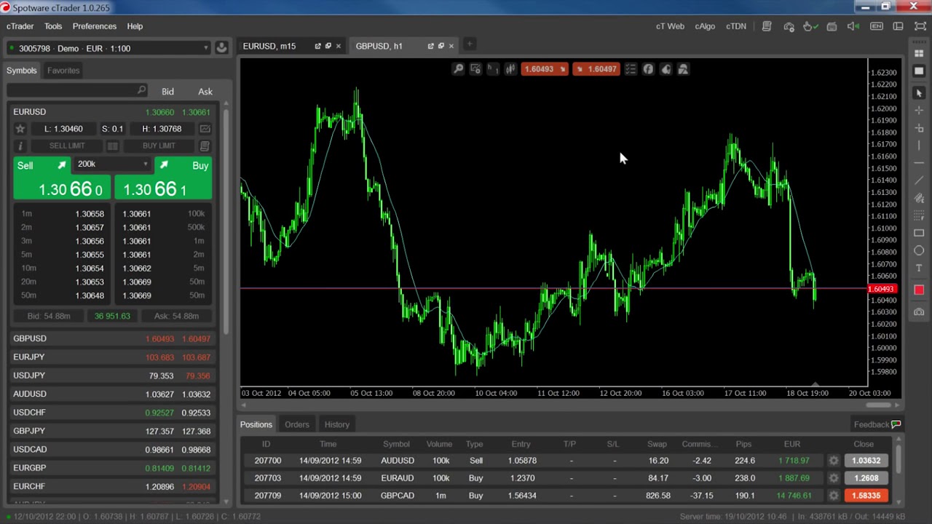Image resolution: width=932 pixels, height=524 pixels.
Task: Open the journal scroll icon in top bar
Action: click(767, 27)
